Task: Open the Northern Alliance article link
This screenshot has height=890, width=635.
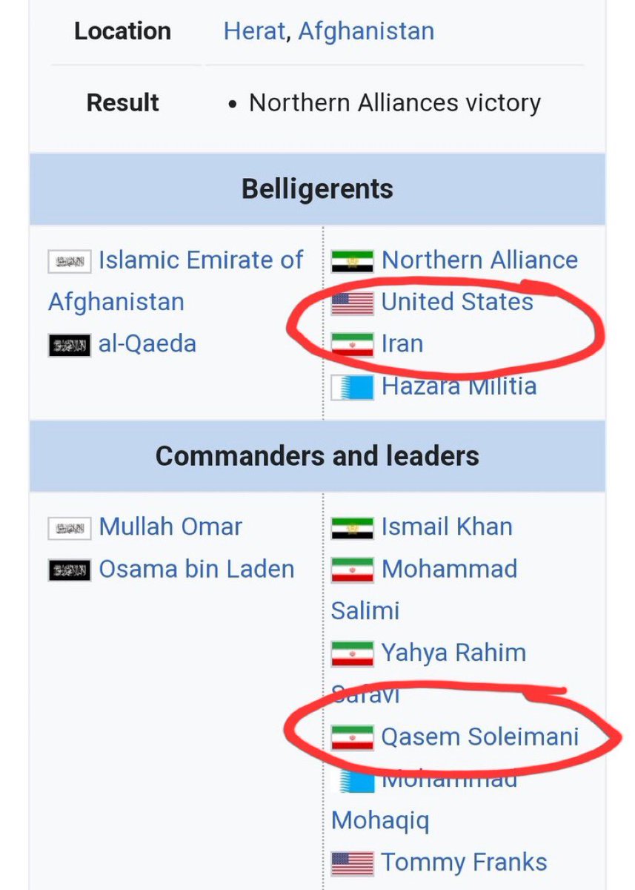Action: (x=479, y=260)
